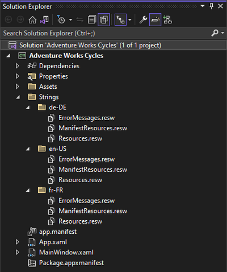The width and height of the screenshot is (227, 272).
Task: Click the Strings folder icon
Action: pyautogui.click(x=32, y=97)
